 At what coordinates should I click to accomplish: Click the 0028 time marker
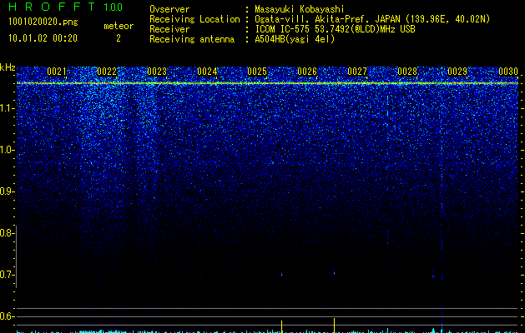(407, 72)
